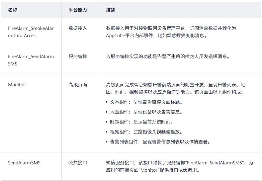The height and width of the screenshot is (181, 262).
Task: Click the description about 告警产生后发送短消息
Action: (168, 56)
